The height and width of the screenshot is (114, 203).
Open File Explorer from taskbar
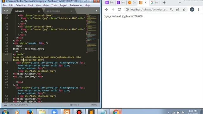pos(42,112)
